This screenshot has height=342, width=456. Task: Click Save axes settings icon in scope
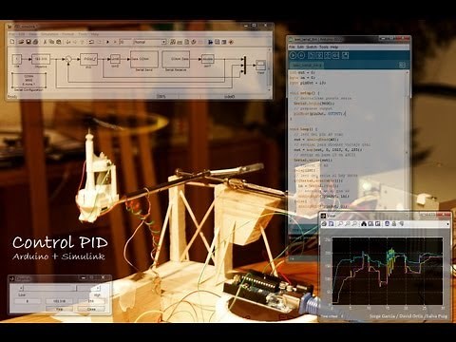pos(370,223)
